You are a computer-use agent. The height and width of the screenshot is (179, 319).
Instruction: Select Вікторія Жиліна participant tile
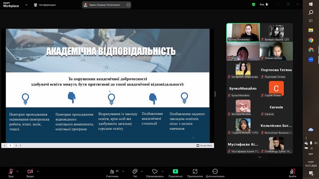coord(243,107)
